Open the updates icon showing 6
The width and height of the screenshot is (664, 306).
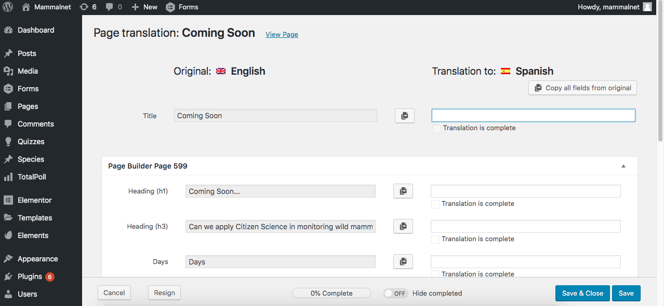pyautogui.click(x=88, y=7)
